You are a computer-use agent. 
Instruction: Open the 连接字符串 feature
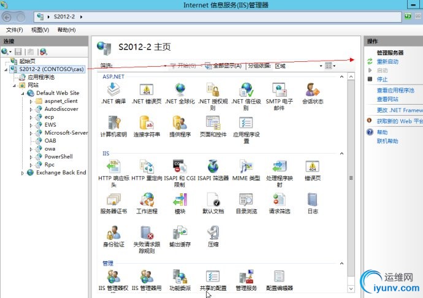point(147,127)
